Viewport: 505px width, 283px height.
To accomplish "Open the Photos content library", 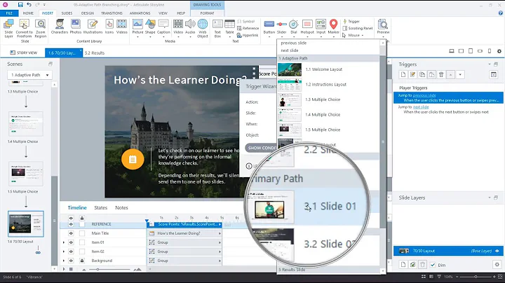I will [x=76, y=27].
